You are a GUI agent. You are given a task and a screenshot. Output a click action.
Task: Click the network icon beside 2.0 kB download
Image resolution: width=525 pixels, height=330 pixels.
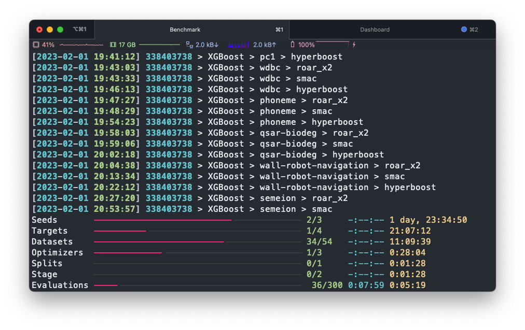[189, 45]
